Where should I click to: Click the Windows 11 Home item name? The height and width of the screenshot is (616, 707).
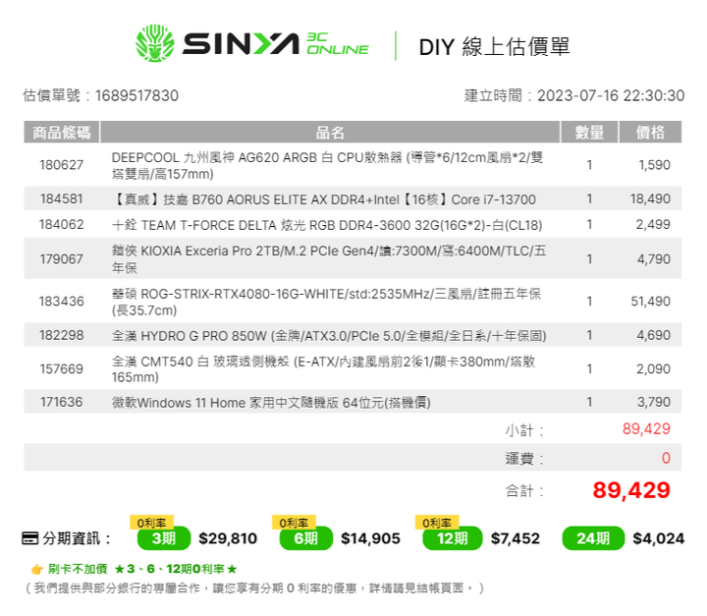pos(271,403)
